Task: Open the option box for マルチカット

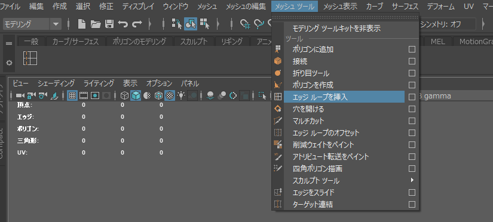Action: [x=412, y=121]
